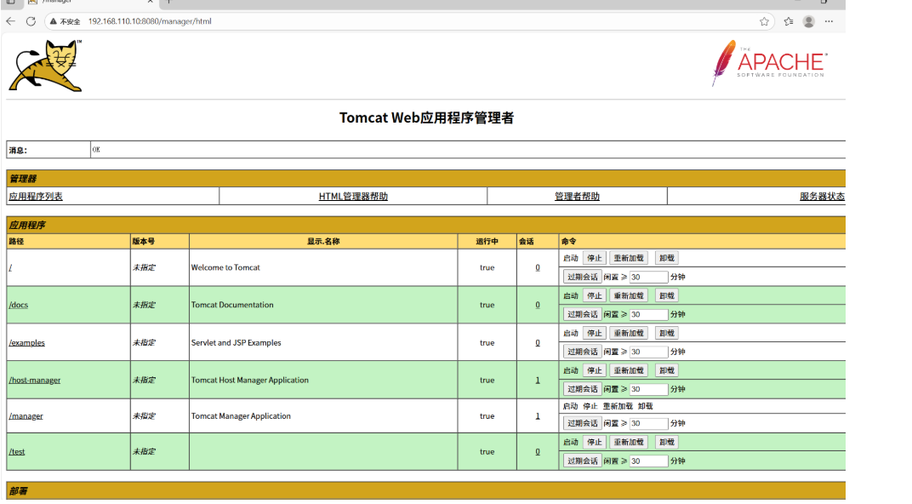Viewport: 912px width, 504px height.
Task: Open browser settings ellipsis menu
Action: tap(829, 21)
